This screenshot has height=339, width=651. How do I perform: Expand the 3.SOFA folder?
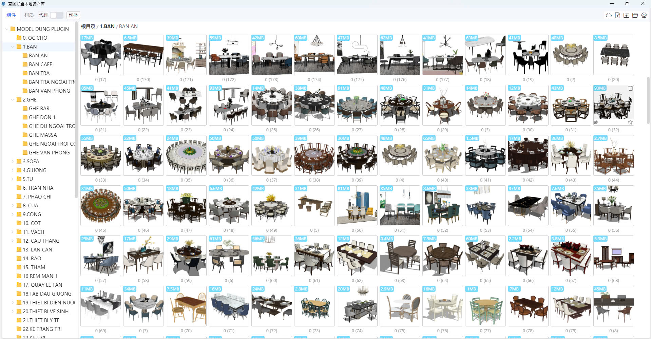13,162
